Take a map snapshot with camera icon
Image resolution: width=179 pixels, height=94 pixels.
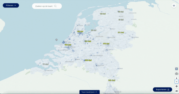pos(176,73)
